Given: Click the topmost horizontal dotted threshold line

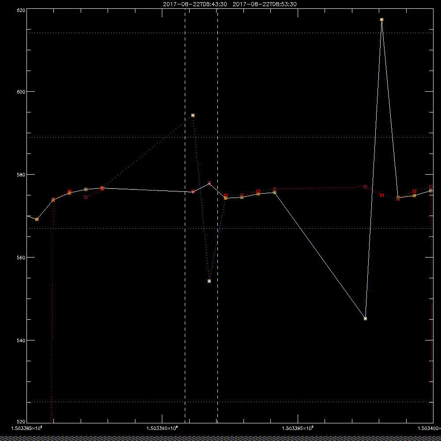Looking at the screenshot, I should coord(230,33).
